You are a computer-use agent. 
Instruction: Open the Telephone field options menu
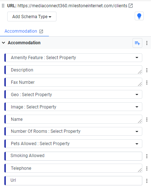tap(147, 168)
